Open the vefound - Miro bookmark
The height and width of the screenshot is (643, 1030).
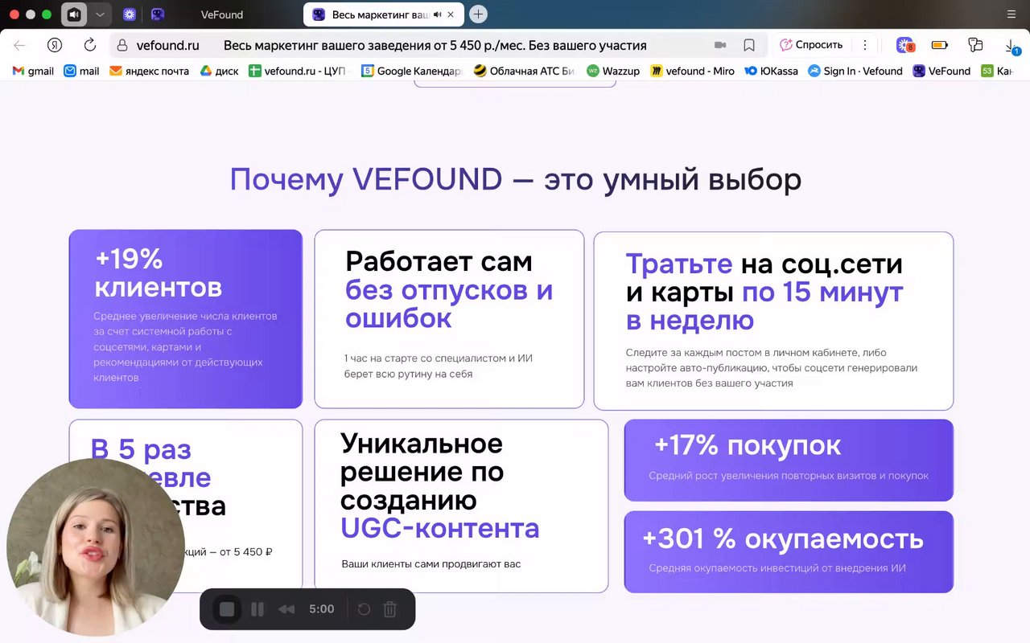click(693, 71)
